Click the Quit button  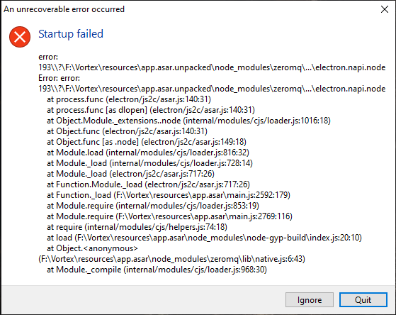click(x=363, y=300)
